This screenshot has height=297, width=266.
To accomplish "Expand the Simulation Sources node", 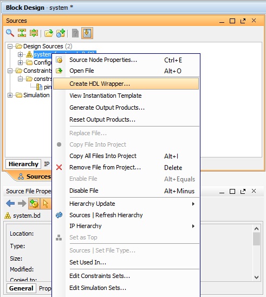I will click(10, 95).
